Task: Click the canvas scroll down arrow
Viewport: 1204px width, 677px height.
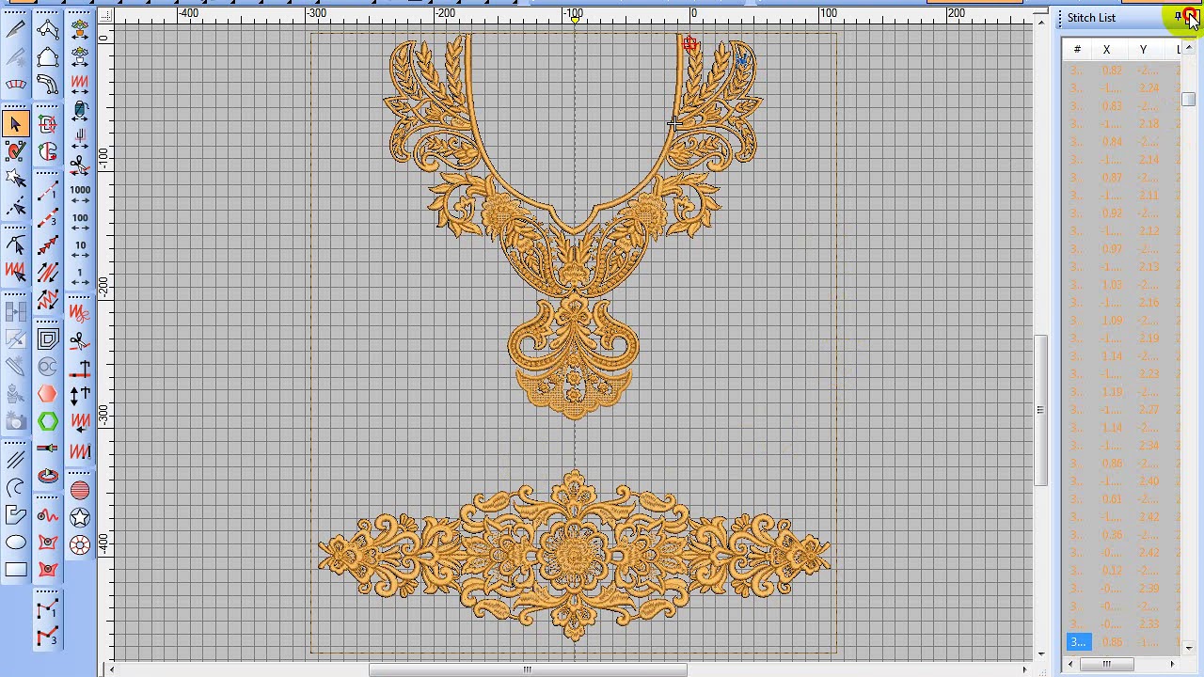Action: [x=1040, y=653]
